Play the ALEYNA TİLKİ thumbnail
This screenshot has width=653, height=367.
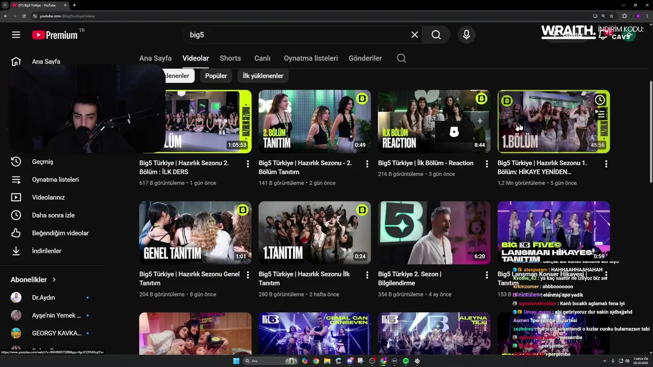click(x=434, y=333)
